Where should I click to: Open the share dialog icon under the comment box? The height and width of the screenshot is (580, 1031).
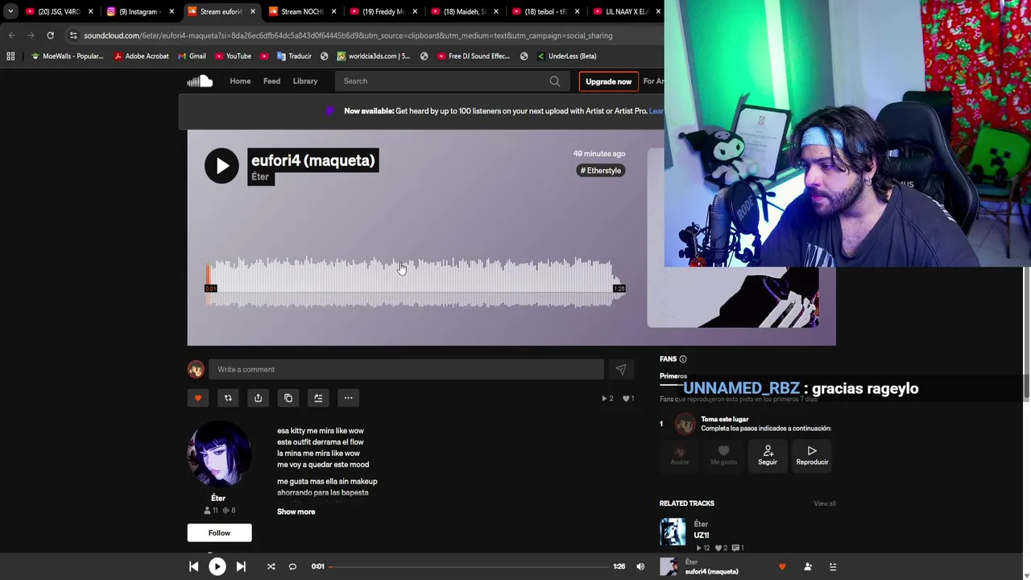[x=258, y=398]
